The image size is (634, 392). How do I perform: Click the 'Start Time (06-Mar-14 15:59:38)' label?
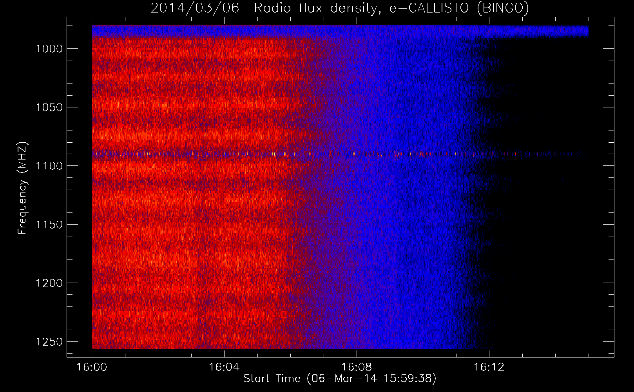(x=339, y=379)
